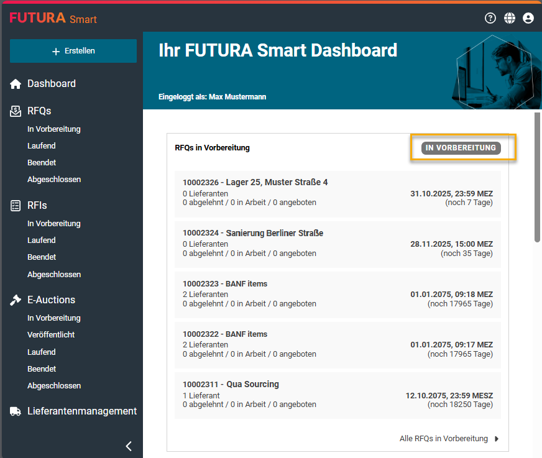Image resolution: width=542 pixels, height=458 pixels.
Task: Open the help question mark icon
Action: pos(490,18)
